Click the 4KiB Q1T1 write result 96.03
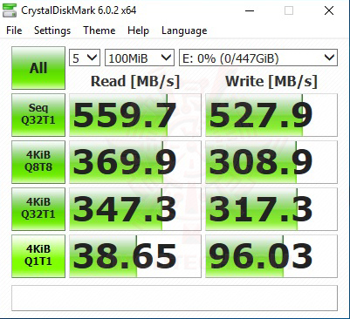The height and width of the screenshot is (319, 350). pyautogui.click(x=271, y=256)
